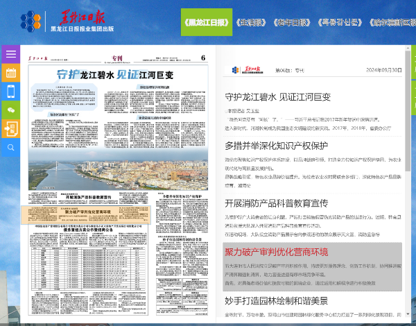Click the 第06版：专刊 label

coord(290,70)
